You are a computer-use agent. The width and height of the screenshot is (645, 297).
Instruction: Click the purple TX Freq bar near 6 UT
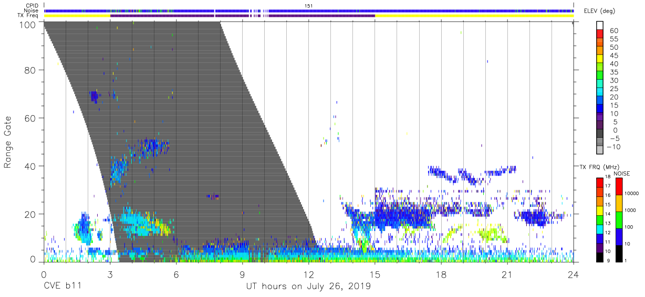pyautogui.click(x=163, y=16)
